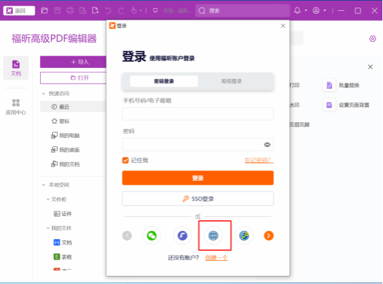Screen dimensions: 383x284
Task: Click the grey previous providers arrow
Action: (x=127, y=236)
